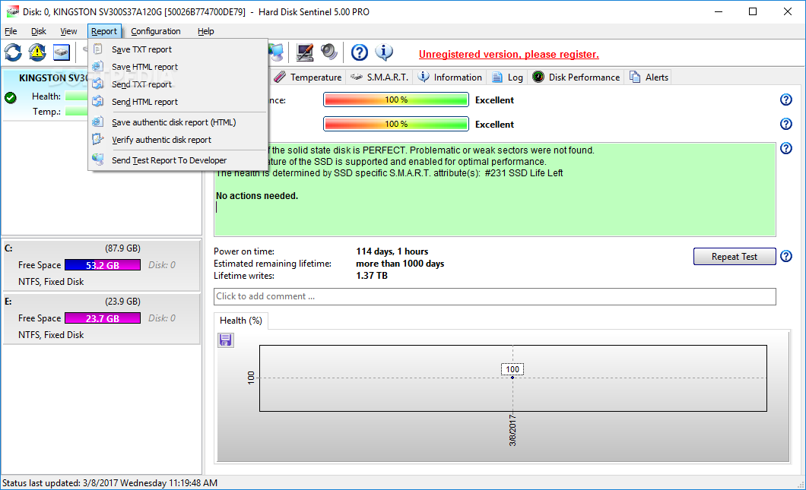Image resolution: width=806 pixels, height=490 pixels.
Task: Close the open Report menu
Action: tap(104, 31)
